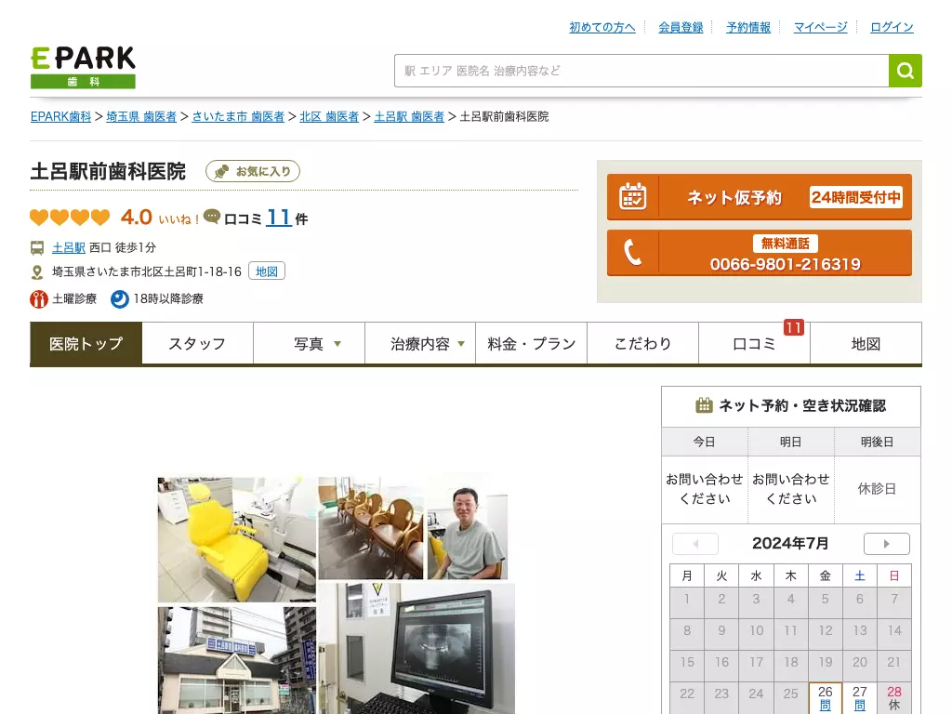This screenshot has height=714, width=952.
Task: Click the train icon beside 土呂駅
Action: pos(37,247)
